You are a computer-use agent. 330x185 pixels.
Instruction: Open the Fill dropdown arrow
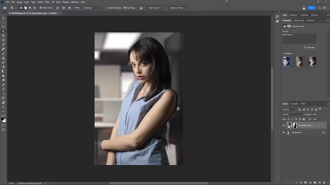coord(320,119)
